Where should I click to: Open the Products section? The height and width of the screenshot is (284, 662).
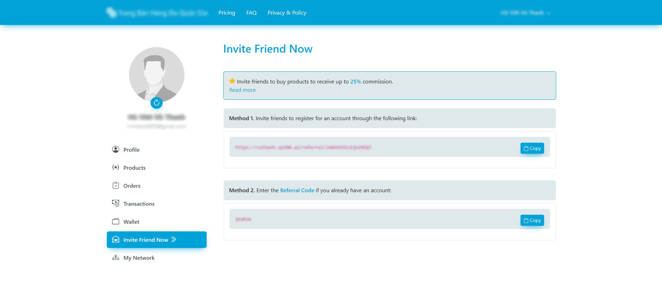pyautogui.click(x=157, y=168)
